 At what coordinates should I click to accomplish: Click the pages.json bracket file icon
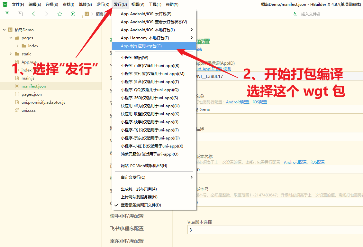(x=17, y=94)
